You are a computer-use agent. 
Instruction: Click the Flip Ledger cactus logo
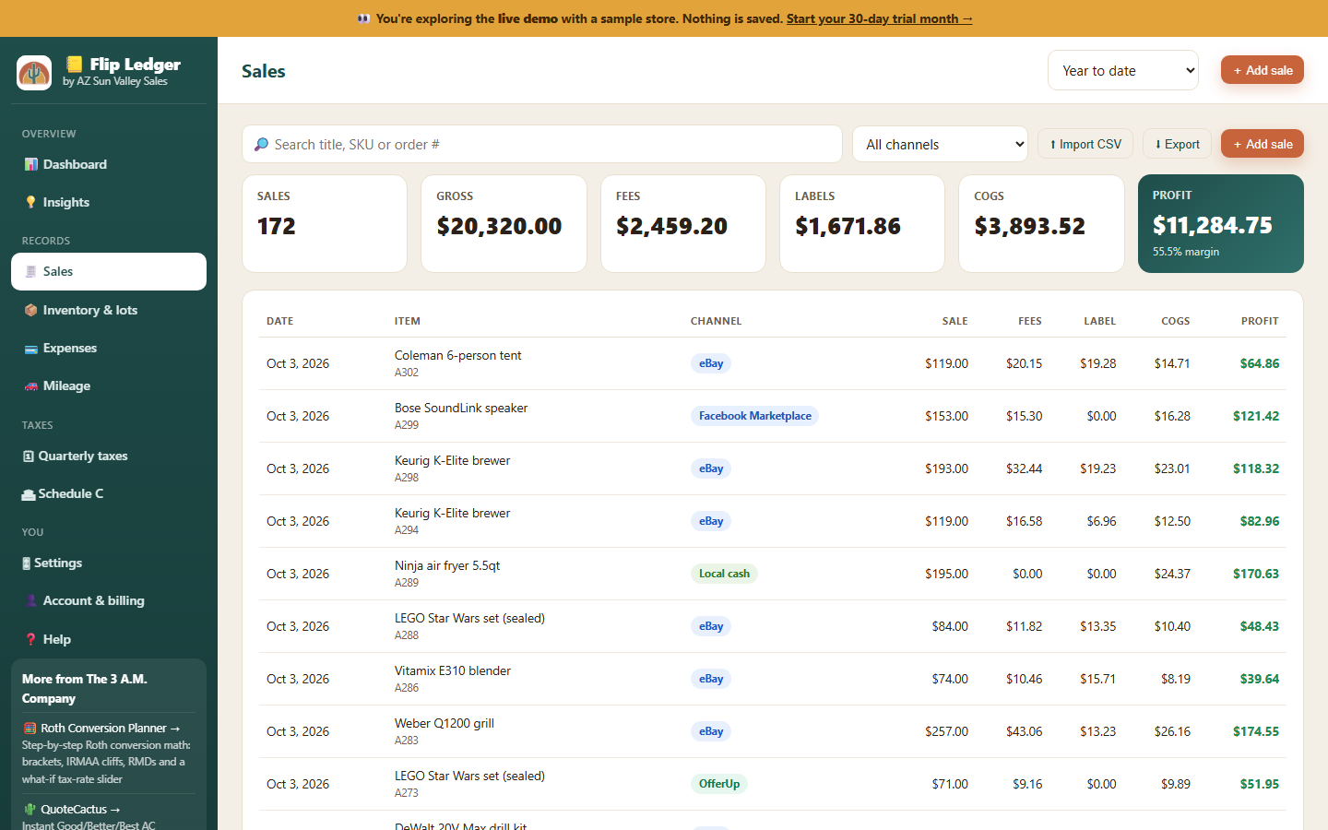point(34,72)
